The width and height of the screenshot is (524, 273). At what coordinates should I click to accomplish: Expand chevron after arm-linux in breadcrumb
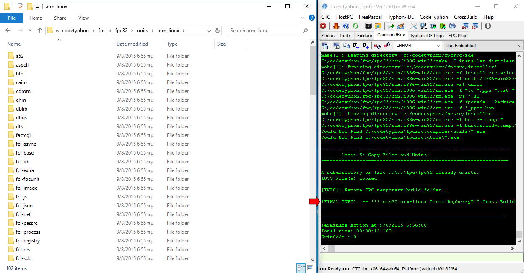point(184,31)
